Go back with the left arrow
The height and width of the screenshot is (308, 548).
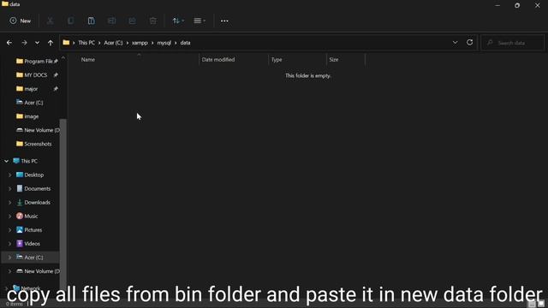(9, 43)
